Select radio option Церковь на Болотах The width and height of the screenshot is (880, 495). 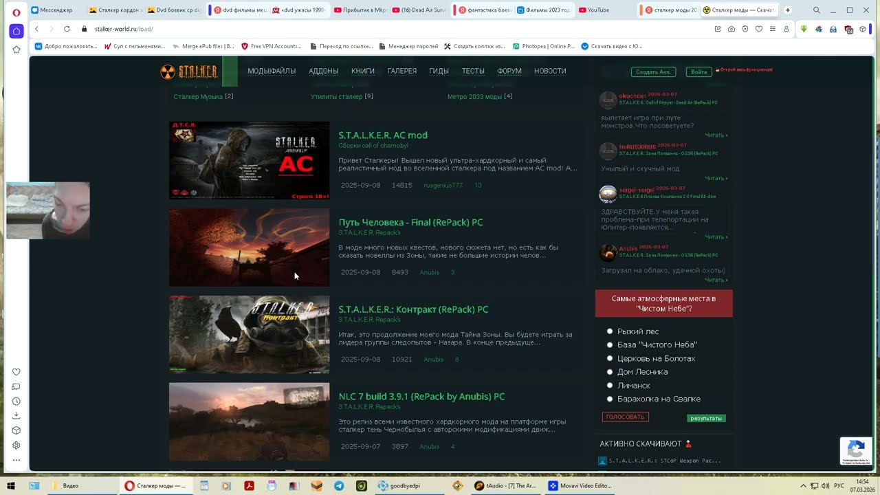tap(610, 358)
